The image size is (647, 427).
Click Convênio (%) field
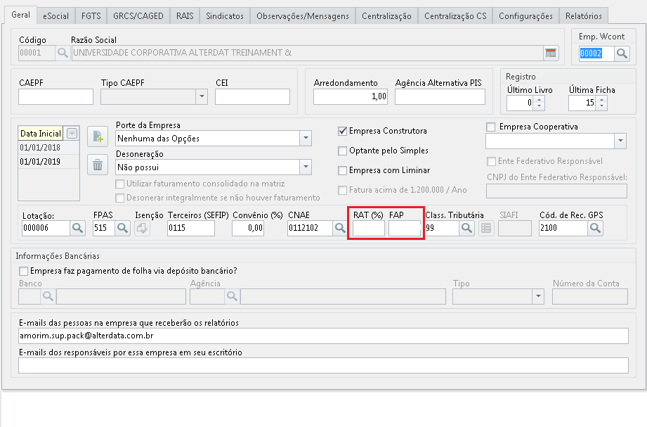tap(247, 228)
